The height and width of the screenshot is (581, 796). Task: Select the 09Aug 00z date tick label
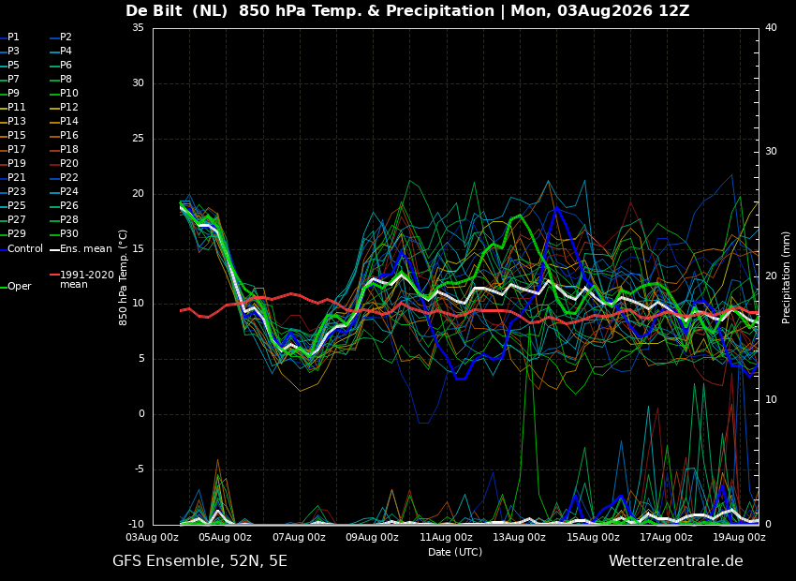pos(372,537)
